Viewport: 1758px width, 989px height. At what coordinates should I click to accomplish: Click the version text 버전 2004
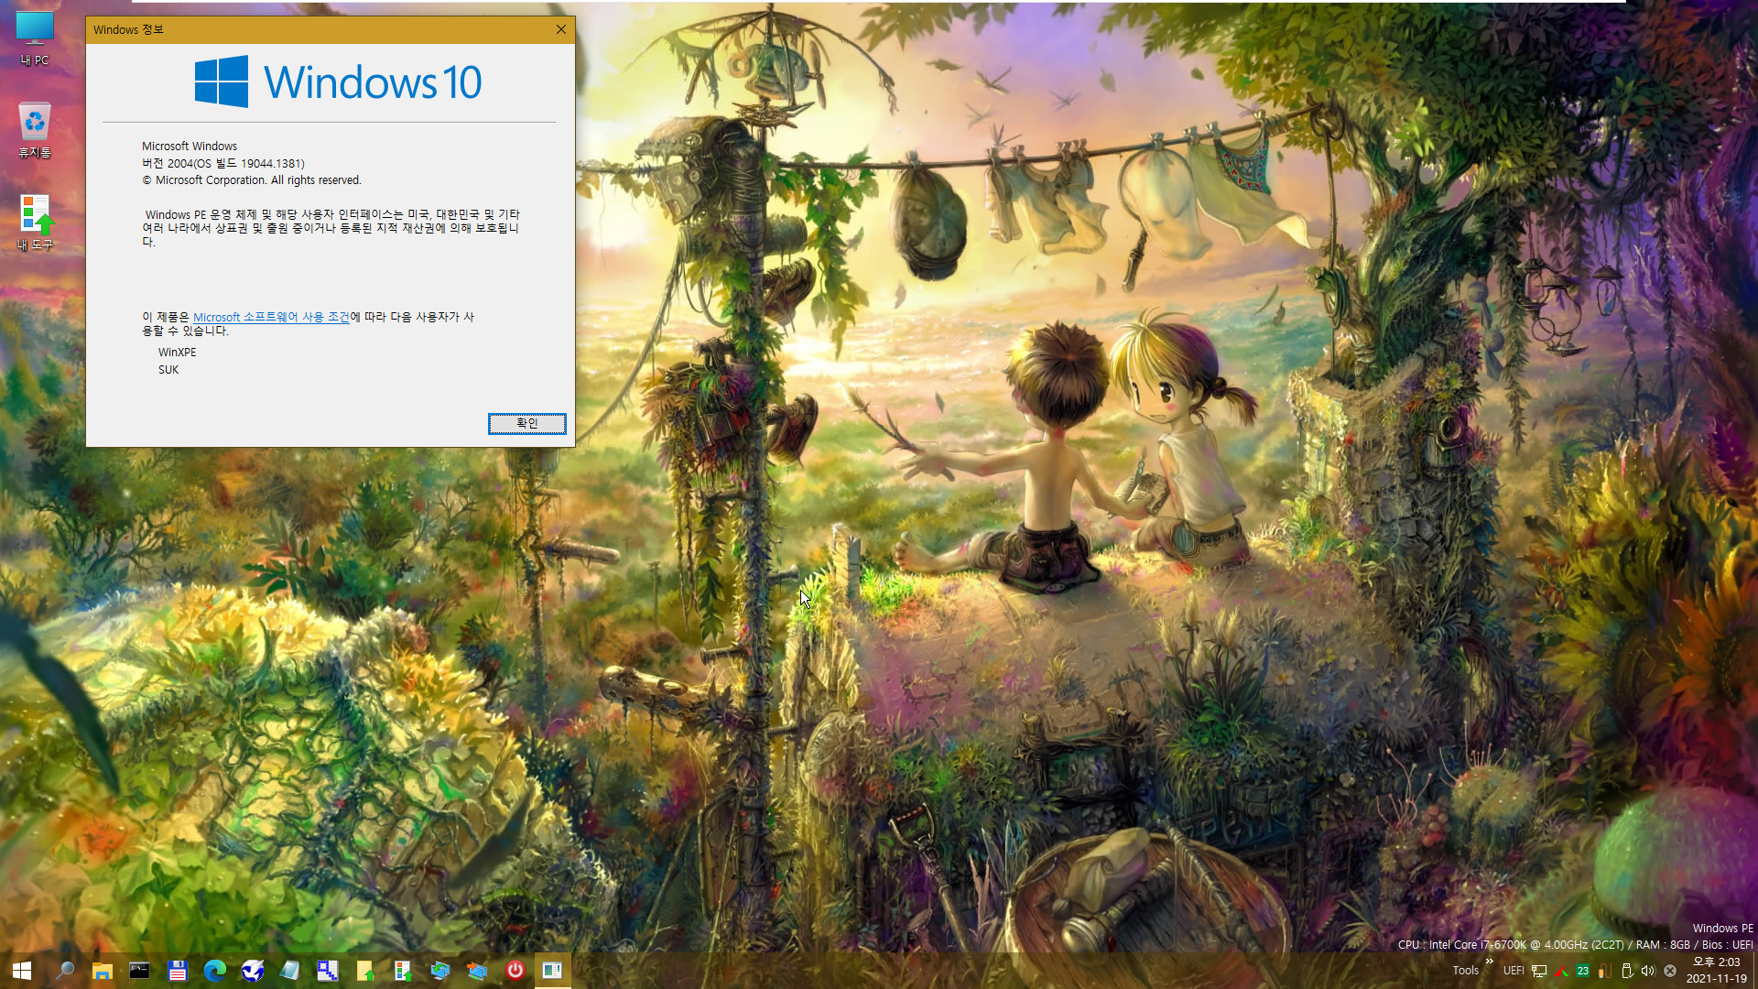223,163
